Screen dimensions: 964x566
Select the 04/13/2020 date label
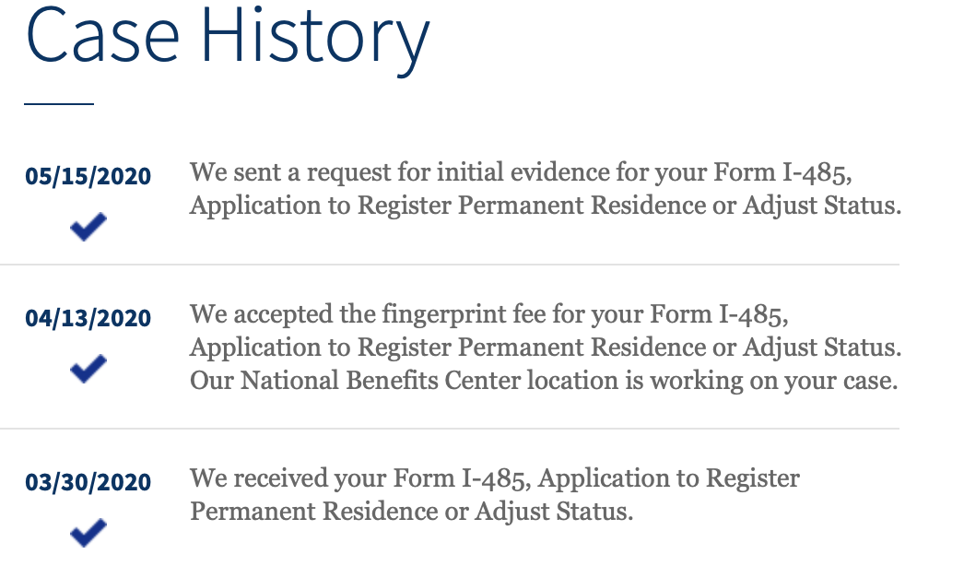[88, 318]
